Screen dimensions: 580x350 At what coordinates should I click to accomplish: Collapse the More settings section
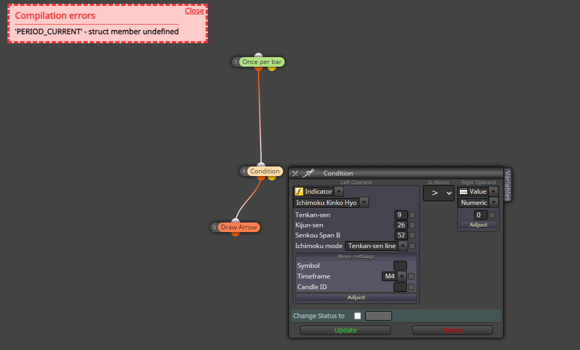pyautogui.click(x=356, y=257)
